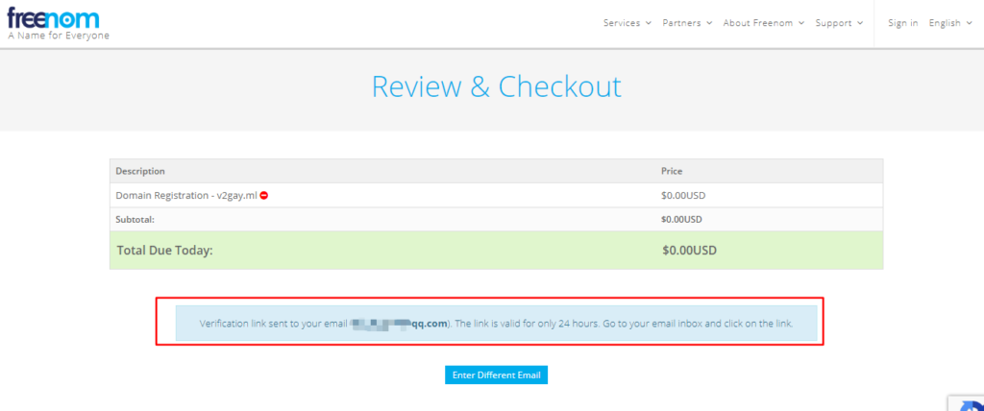Click the A Name for Everyone tagline
The width and height of the screenshot is (984, 411).
pyautogui.click(x=59, y=36)
